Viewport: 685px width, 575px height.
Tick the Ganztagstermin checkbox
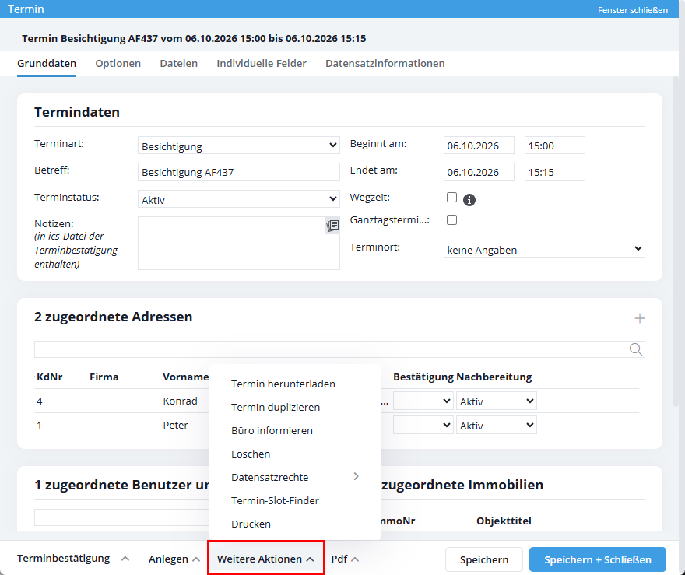(x=451, y=219)
